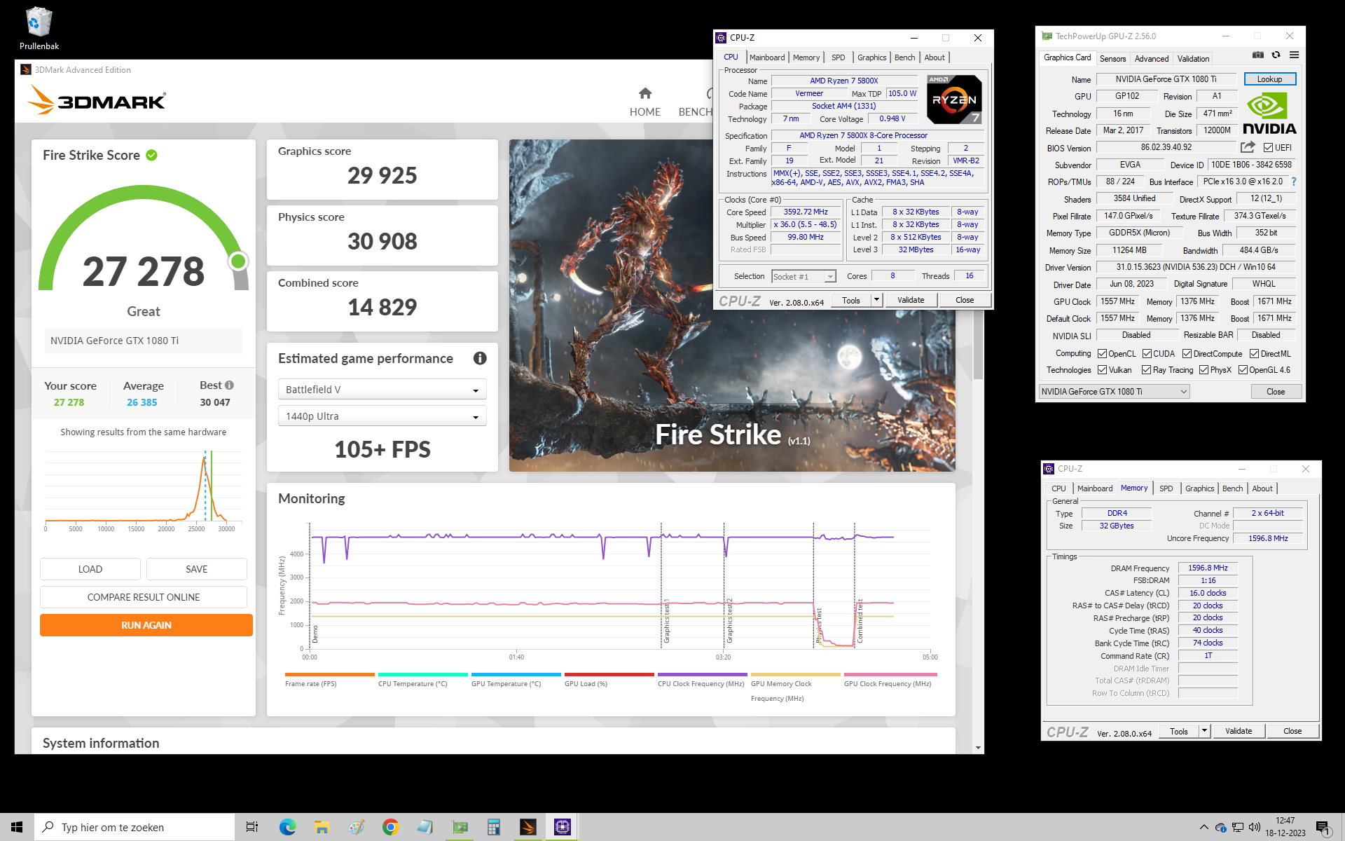Viewport: 1345px width, 841px height.
Task: Open the Battlefield V game dropdown
Action: click(382, 390)
